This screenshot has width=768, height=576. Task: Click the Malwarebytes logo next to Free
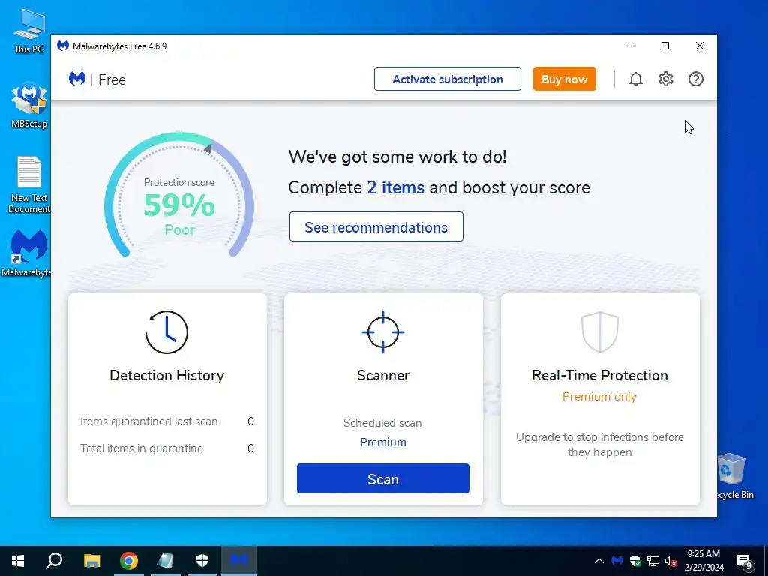pos(77,79)
